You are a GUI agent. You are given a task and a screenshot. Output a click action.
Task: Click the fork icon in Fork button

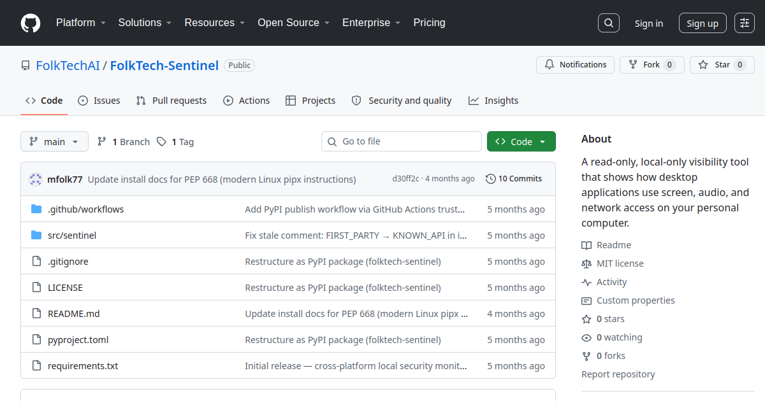tap(633, 65)
